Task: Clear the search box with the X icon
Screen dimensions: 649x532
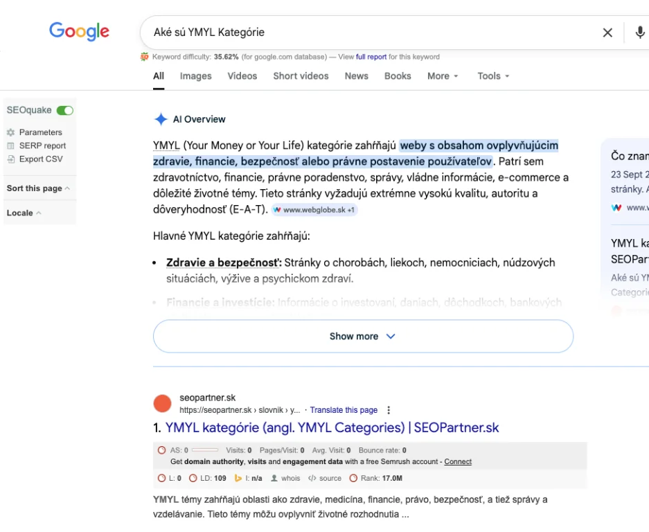Action: 607,33
